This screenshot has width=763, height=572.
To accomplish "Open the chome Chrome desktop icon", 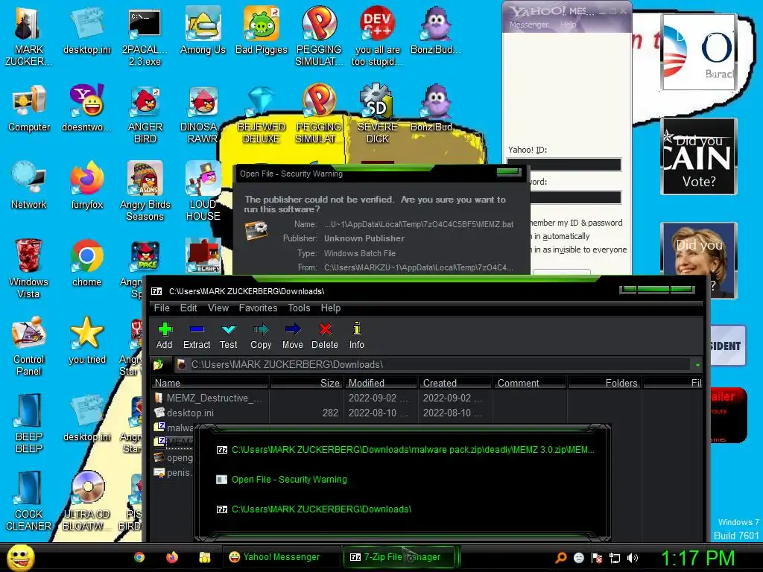I will (x=86, y=263).
